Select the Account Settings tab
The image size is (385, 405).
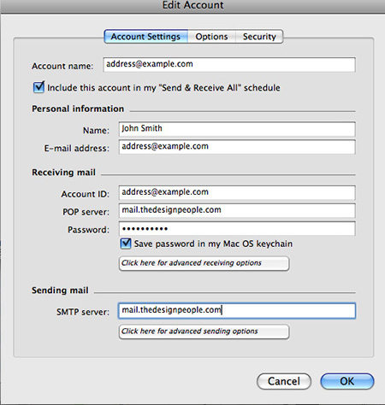coord(145,37)
